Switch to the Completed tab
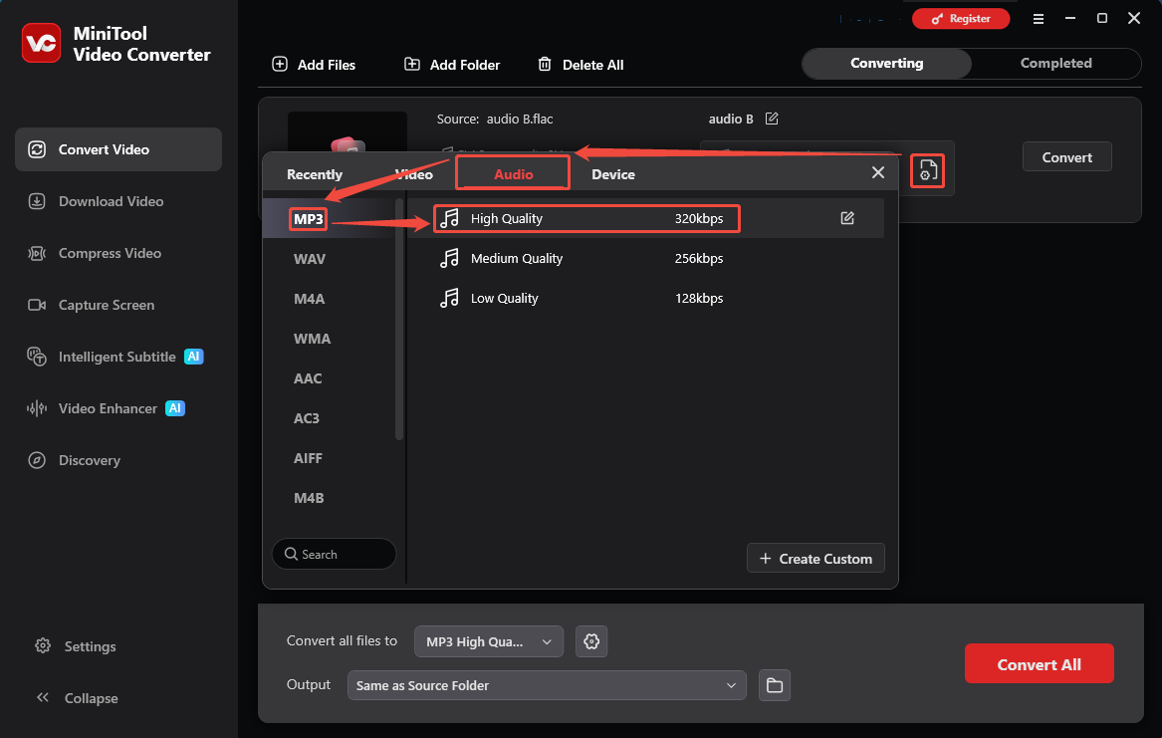 [1056, 64]
